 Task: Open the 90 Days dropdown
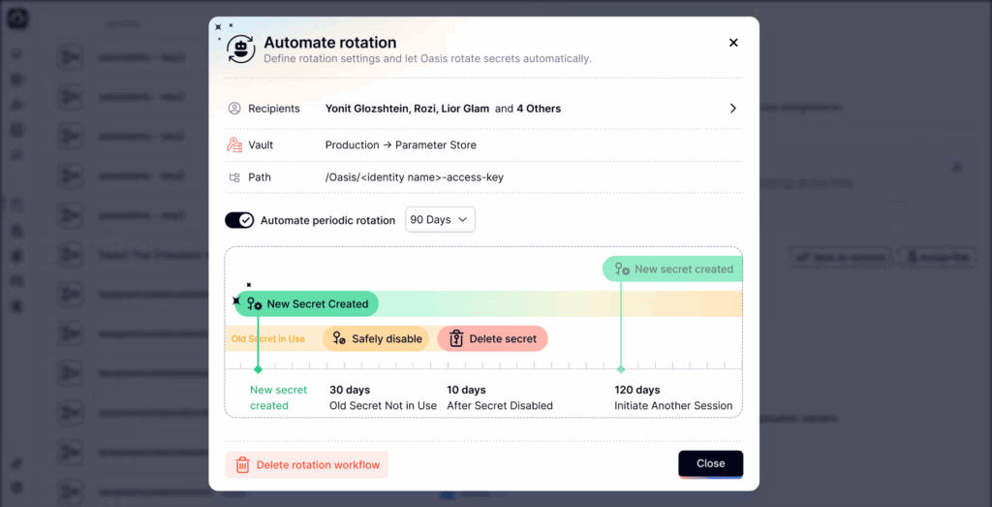[x=441, y=220]
